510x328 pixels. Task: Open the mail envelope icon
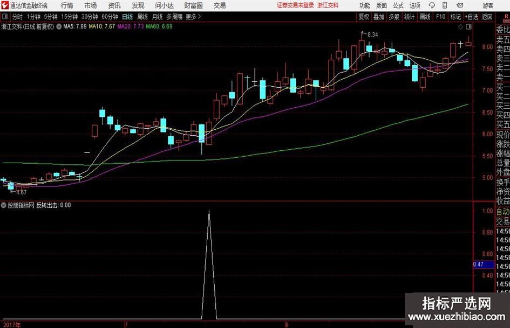460,5
